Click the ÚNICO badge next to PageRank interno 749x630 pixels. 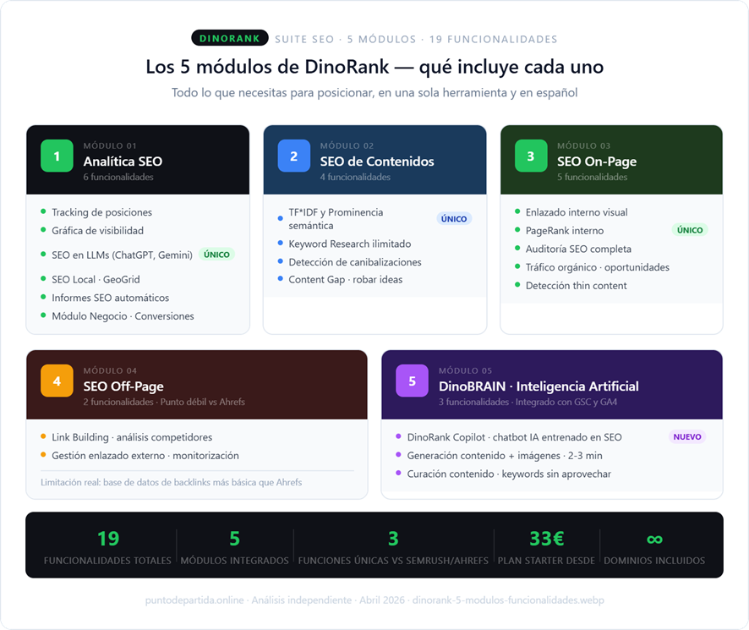(x=690, y=230)
